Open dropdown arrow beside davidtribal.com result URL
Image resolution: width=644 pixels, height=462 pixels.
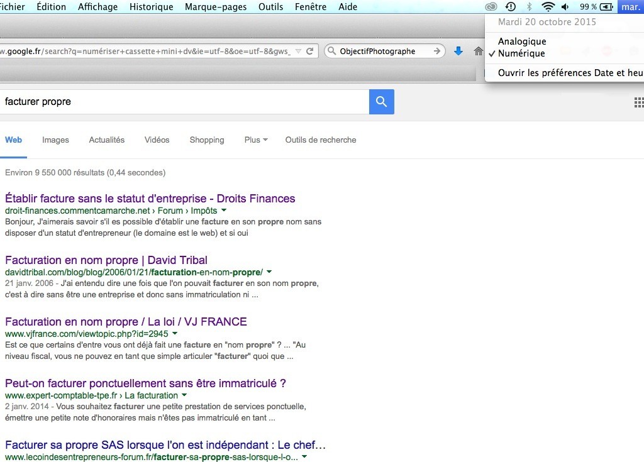[269, 272]
